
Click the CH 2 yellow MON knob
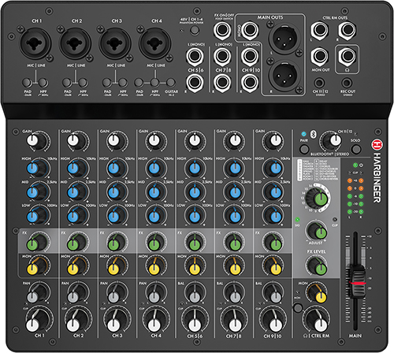click(76, 266)
